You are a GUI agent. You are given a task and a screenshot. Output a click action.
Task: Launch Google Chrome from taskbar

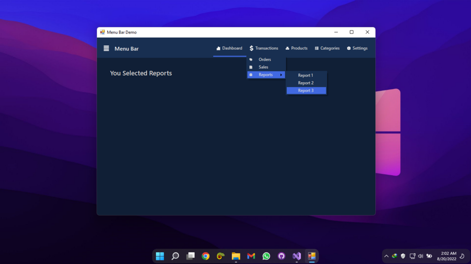click(x=205, y=256)
